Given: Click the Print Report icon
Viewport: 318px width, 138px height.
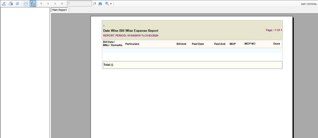Looking at the screenshot, I should click(x=11, y=4).
